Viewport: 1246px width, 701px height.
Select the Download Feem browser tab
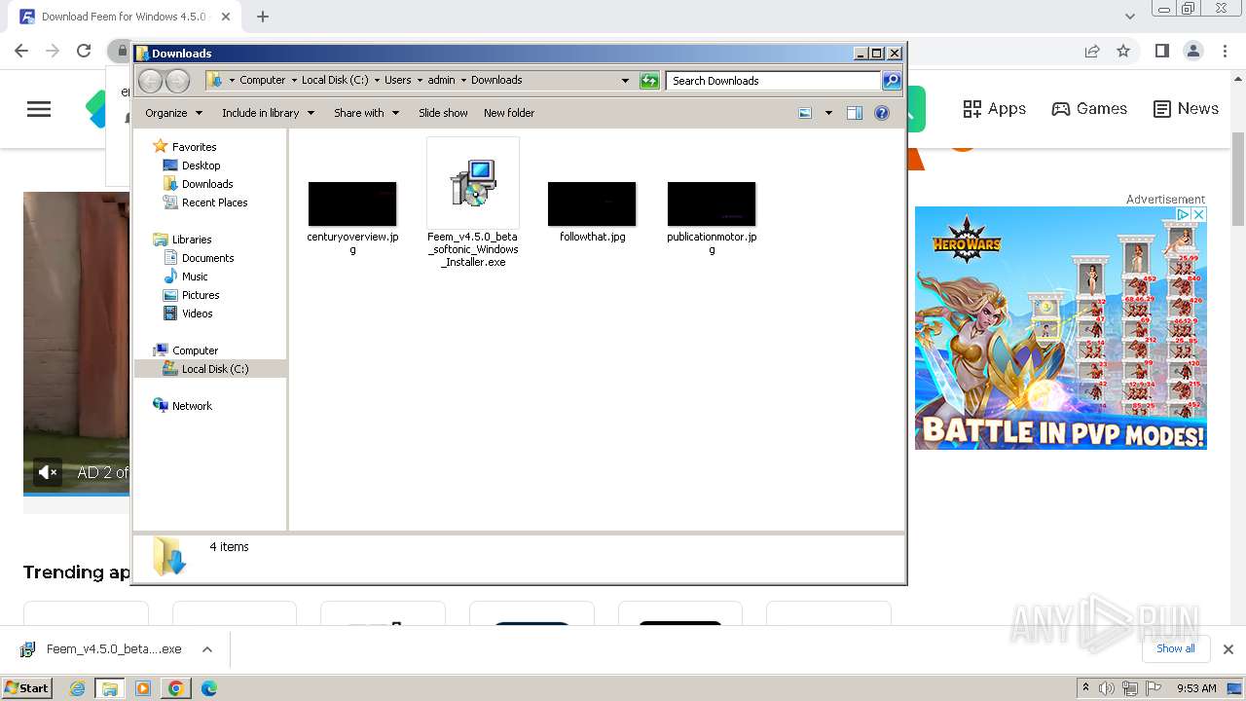[124, 17]
